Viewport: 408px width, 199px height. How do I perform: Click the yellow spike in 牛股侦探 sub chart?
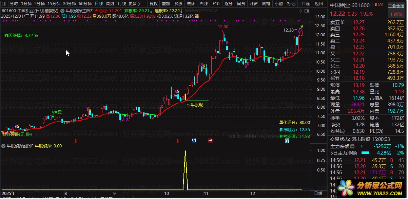click(x=185, y=170)
